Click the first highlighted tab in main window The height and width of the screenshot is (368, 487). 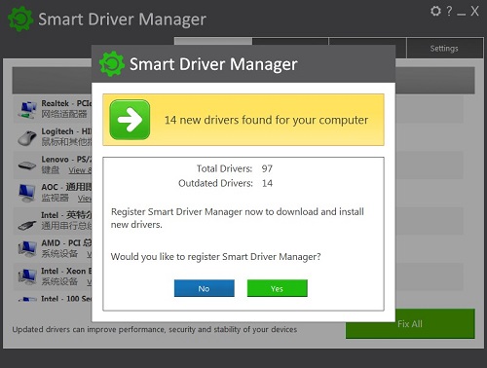pyautogui.click(x=213, y=41)
